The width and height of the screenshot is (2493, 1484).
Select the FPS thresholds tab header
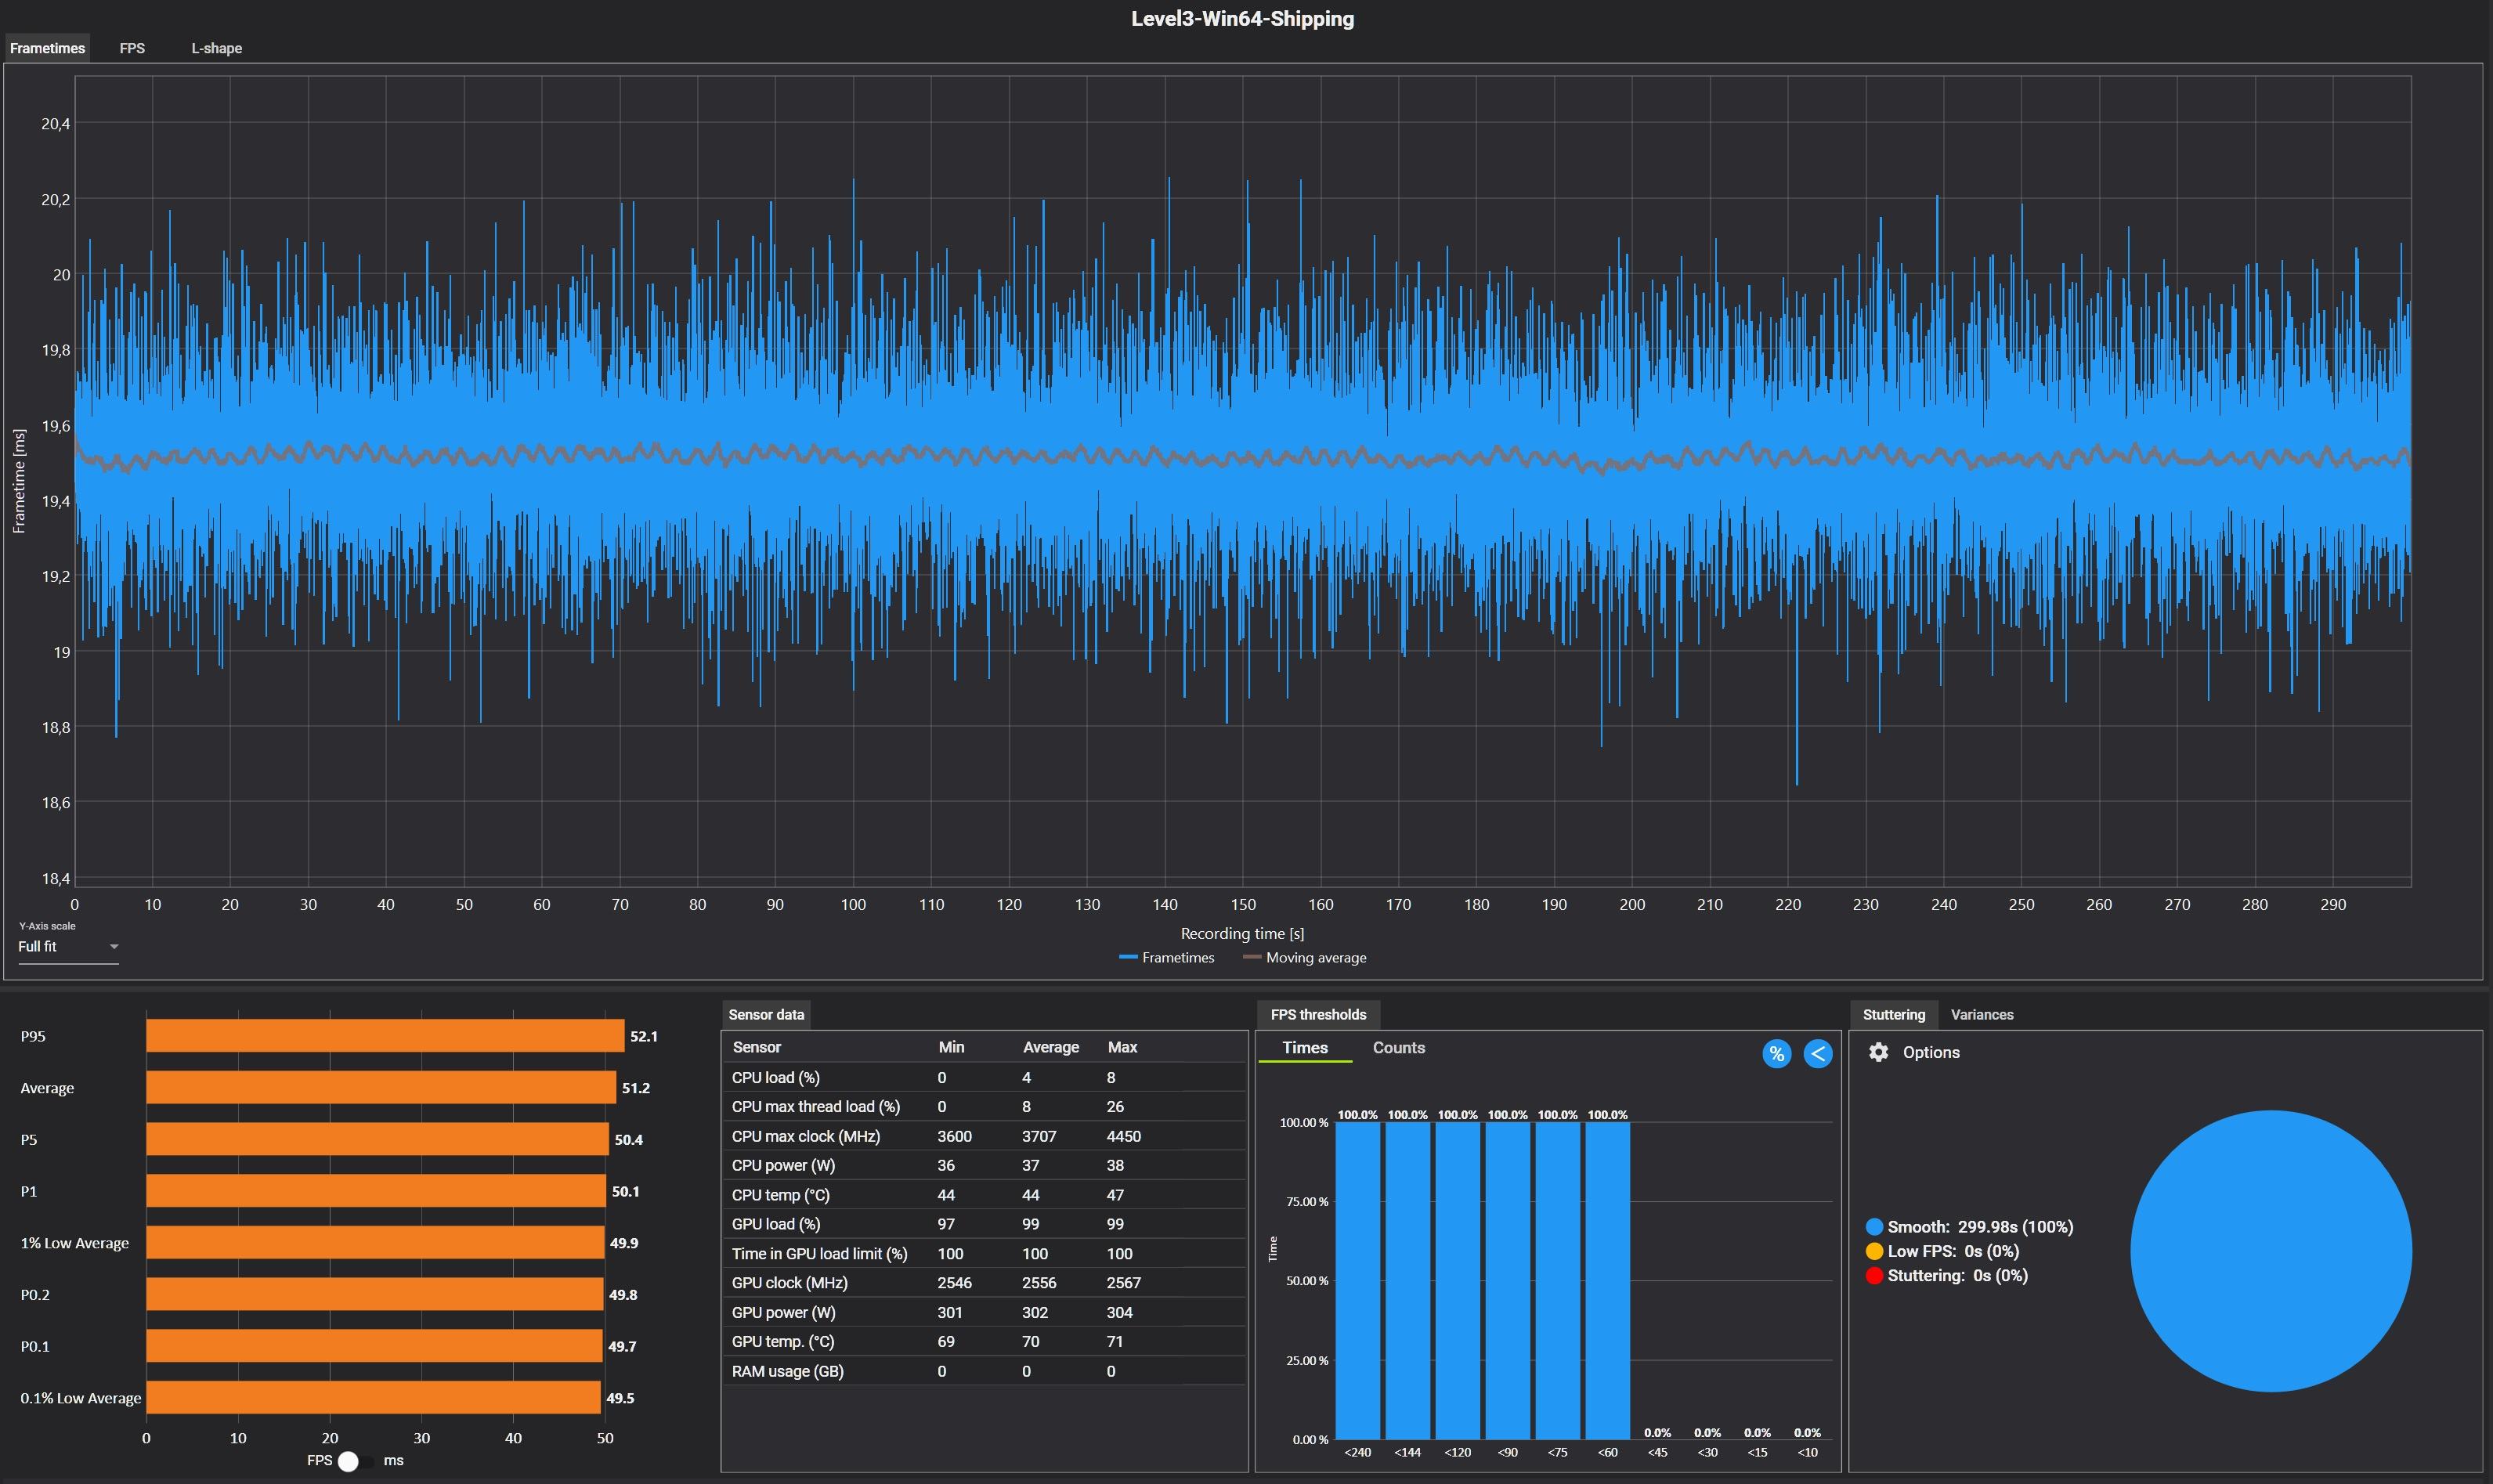(1318, 1015)
